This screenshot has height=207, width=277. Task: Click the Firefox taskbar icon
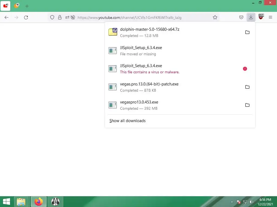point(39,202)
